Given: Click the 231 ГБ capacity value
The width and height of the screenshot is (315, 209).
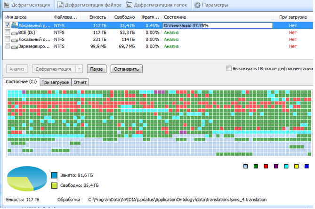Looking at the screenshot, I should pos(99,40).
